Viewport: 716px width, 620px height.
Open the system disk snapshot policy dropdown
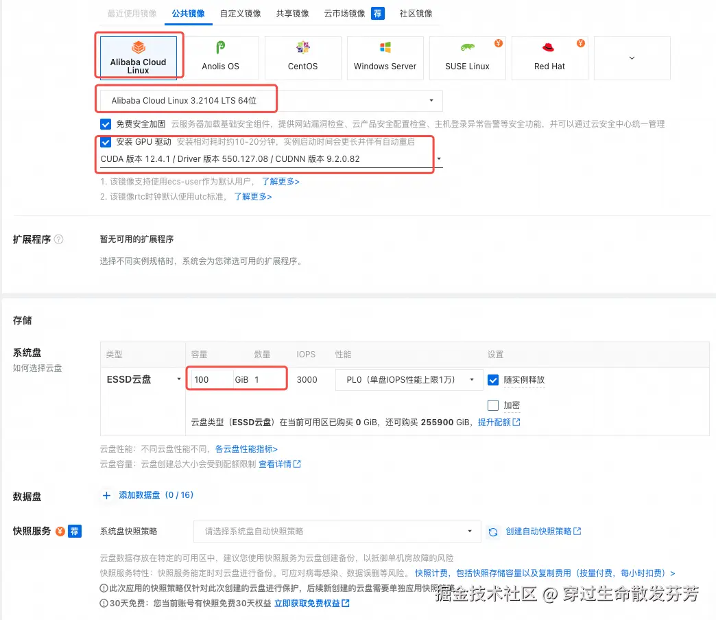point(337,532)
